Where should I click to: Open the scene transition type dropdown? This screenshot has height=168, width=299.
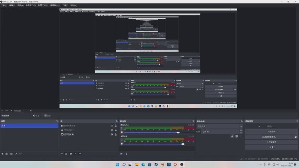pos(219,126)
